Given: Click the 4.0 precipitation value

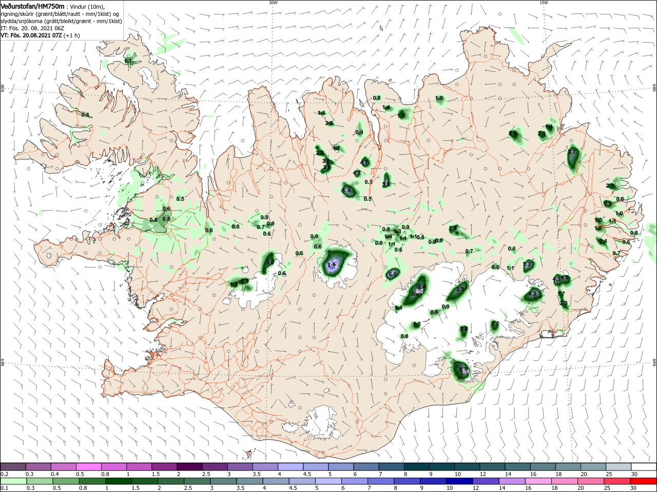Looking at the screenshot, I should click(x=566, y=278).
